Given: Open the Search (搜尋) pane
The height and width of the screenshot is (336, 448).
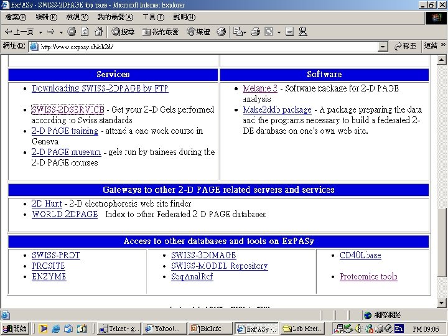Looking at the screenshot, I should click(123, 32).
